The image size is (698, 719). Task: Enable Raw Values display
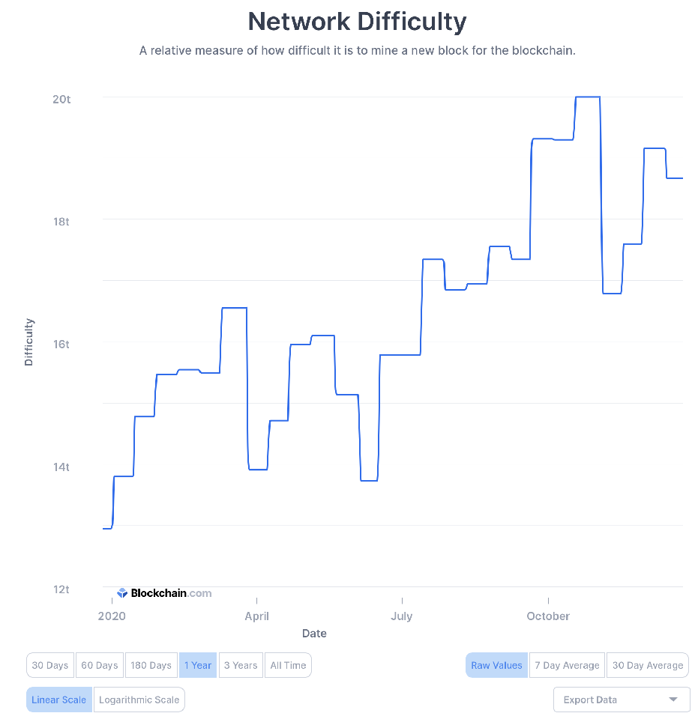496,665
